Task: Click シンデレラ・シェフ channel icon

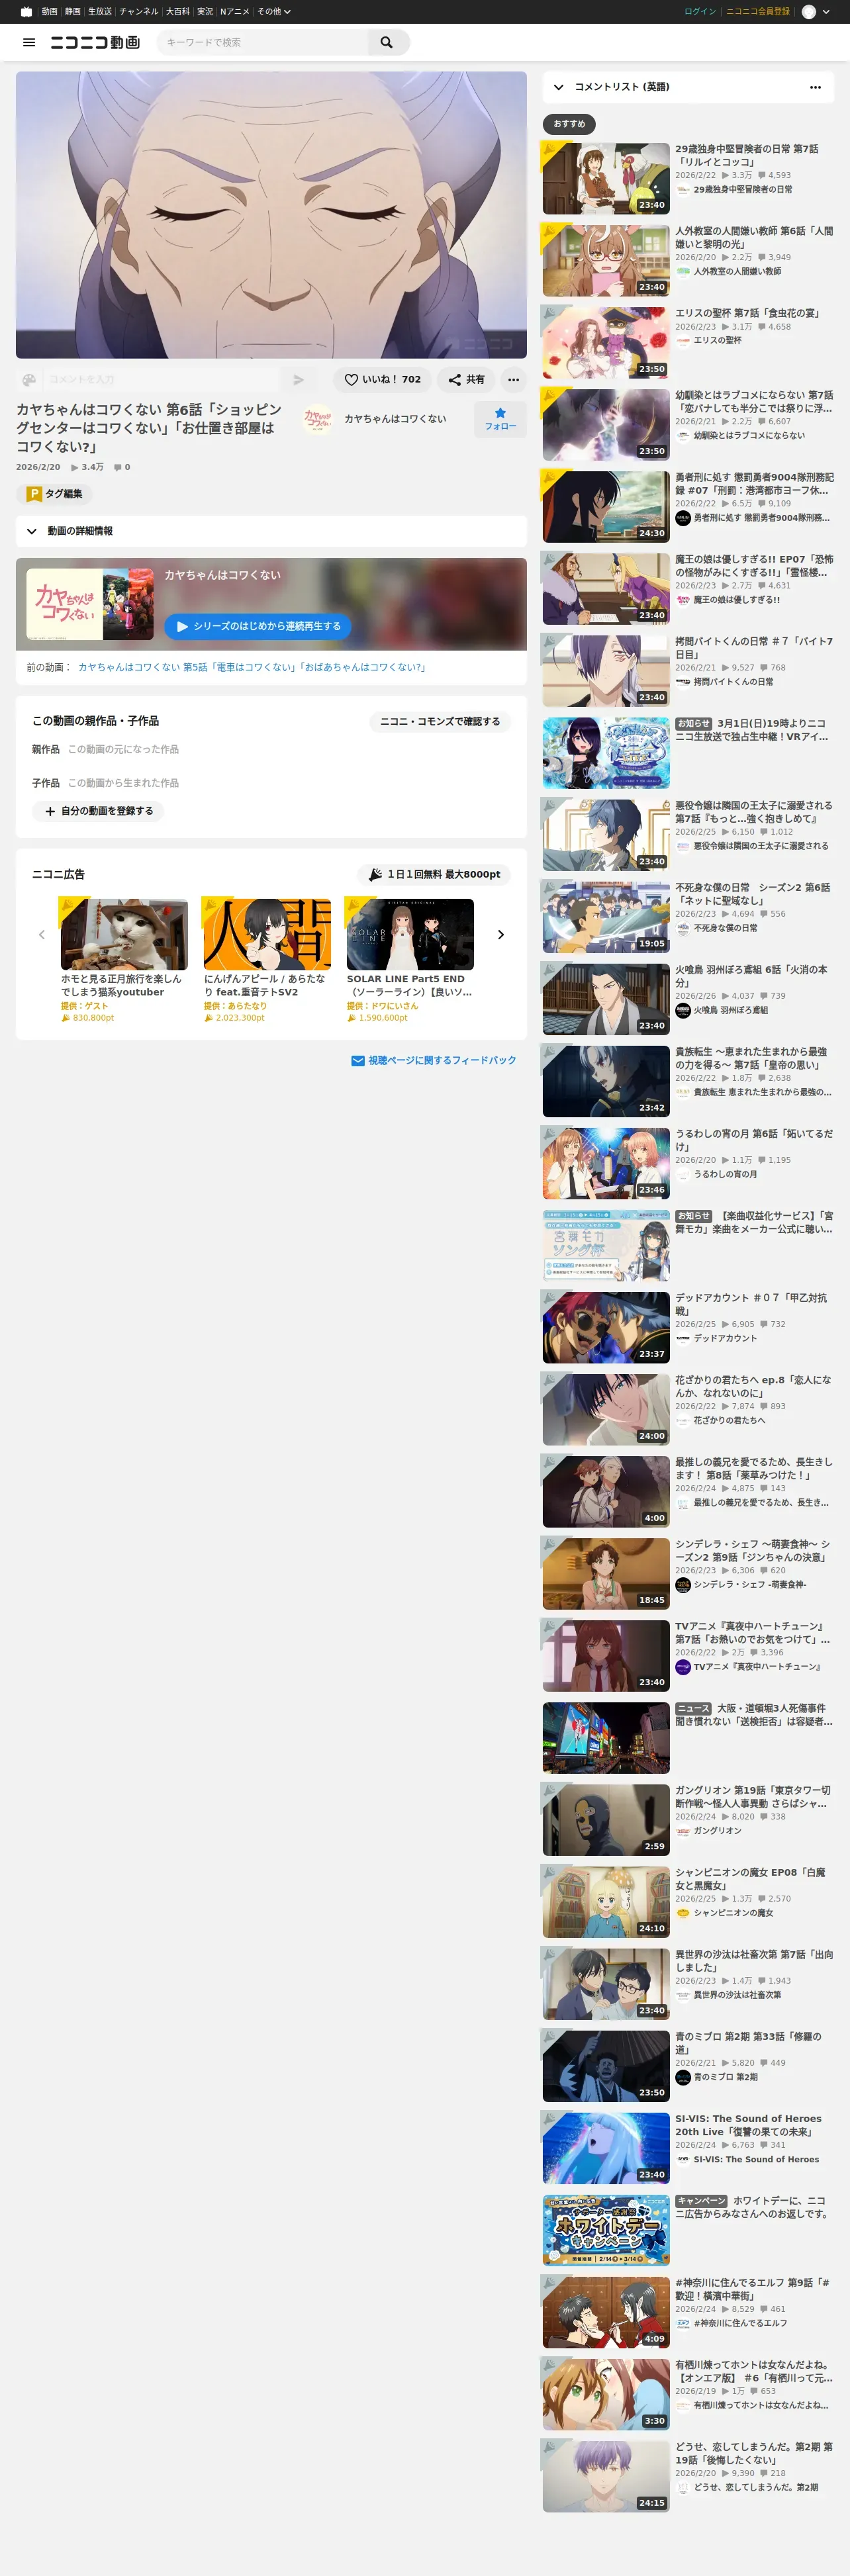Action: click(x=683, y=1584)
